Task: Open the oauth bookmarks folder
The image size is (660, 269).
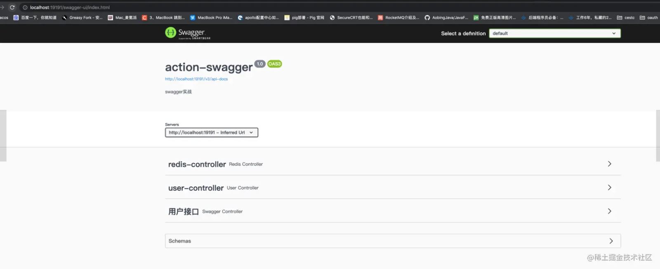Action: [x=649, y=18]
